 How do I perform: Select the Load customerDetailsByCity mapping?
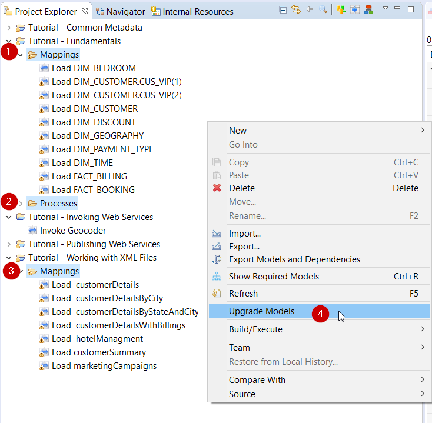(x=108, y=298)
